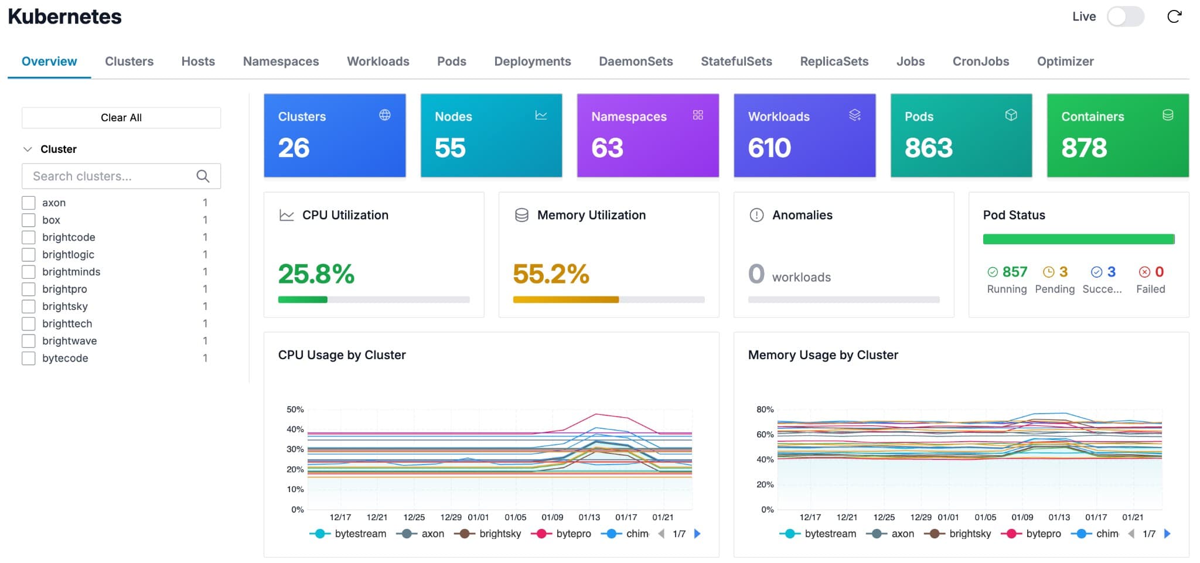Click the chart icon on the Nodes card
This screenshot has height=563, width=1200.
tap(541, 116)
